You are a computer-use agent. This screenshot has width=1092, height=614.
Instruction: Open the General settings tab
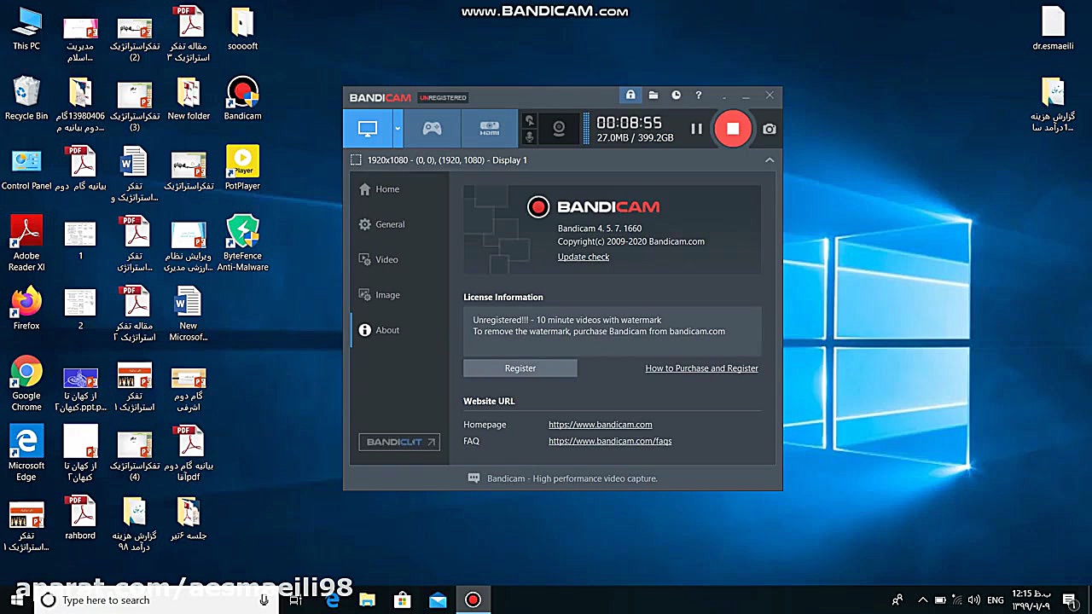click(399, 224)
